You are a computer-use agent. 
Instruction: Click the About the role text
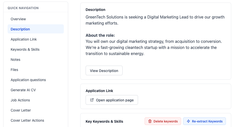click(100, 35)
